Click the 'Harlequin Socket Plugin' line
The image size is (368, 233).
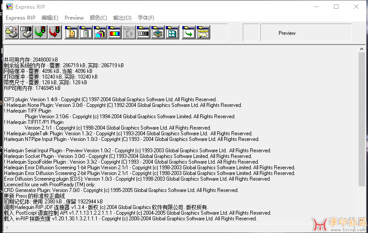tap(128, 156)
